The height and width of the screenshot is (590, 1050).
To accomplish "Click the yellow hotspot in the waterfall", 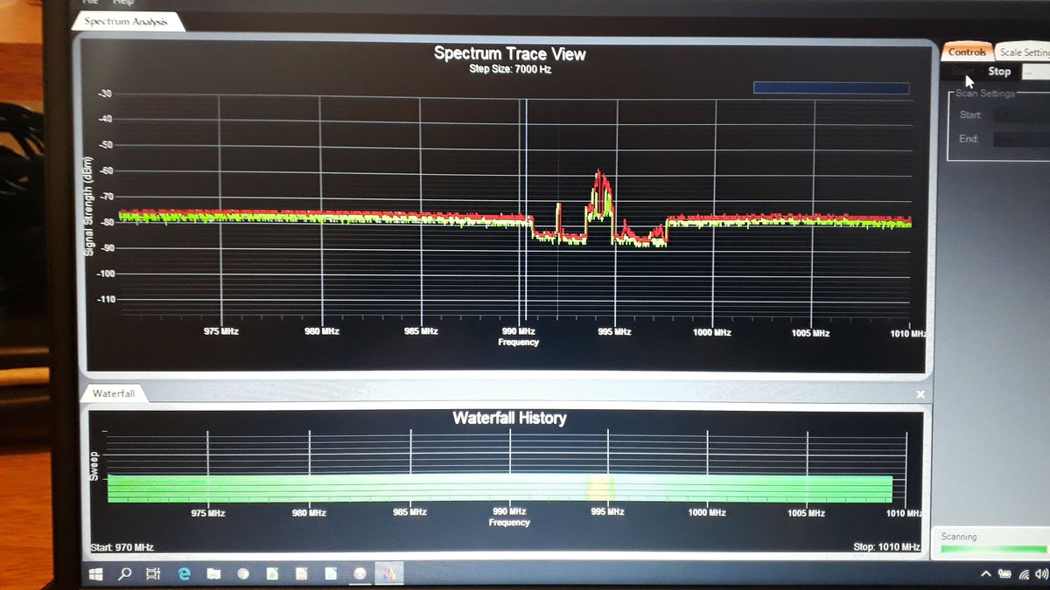I will (601, 487).
